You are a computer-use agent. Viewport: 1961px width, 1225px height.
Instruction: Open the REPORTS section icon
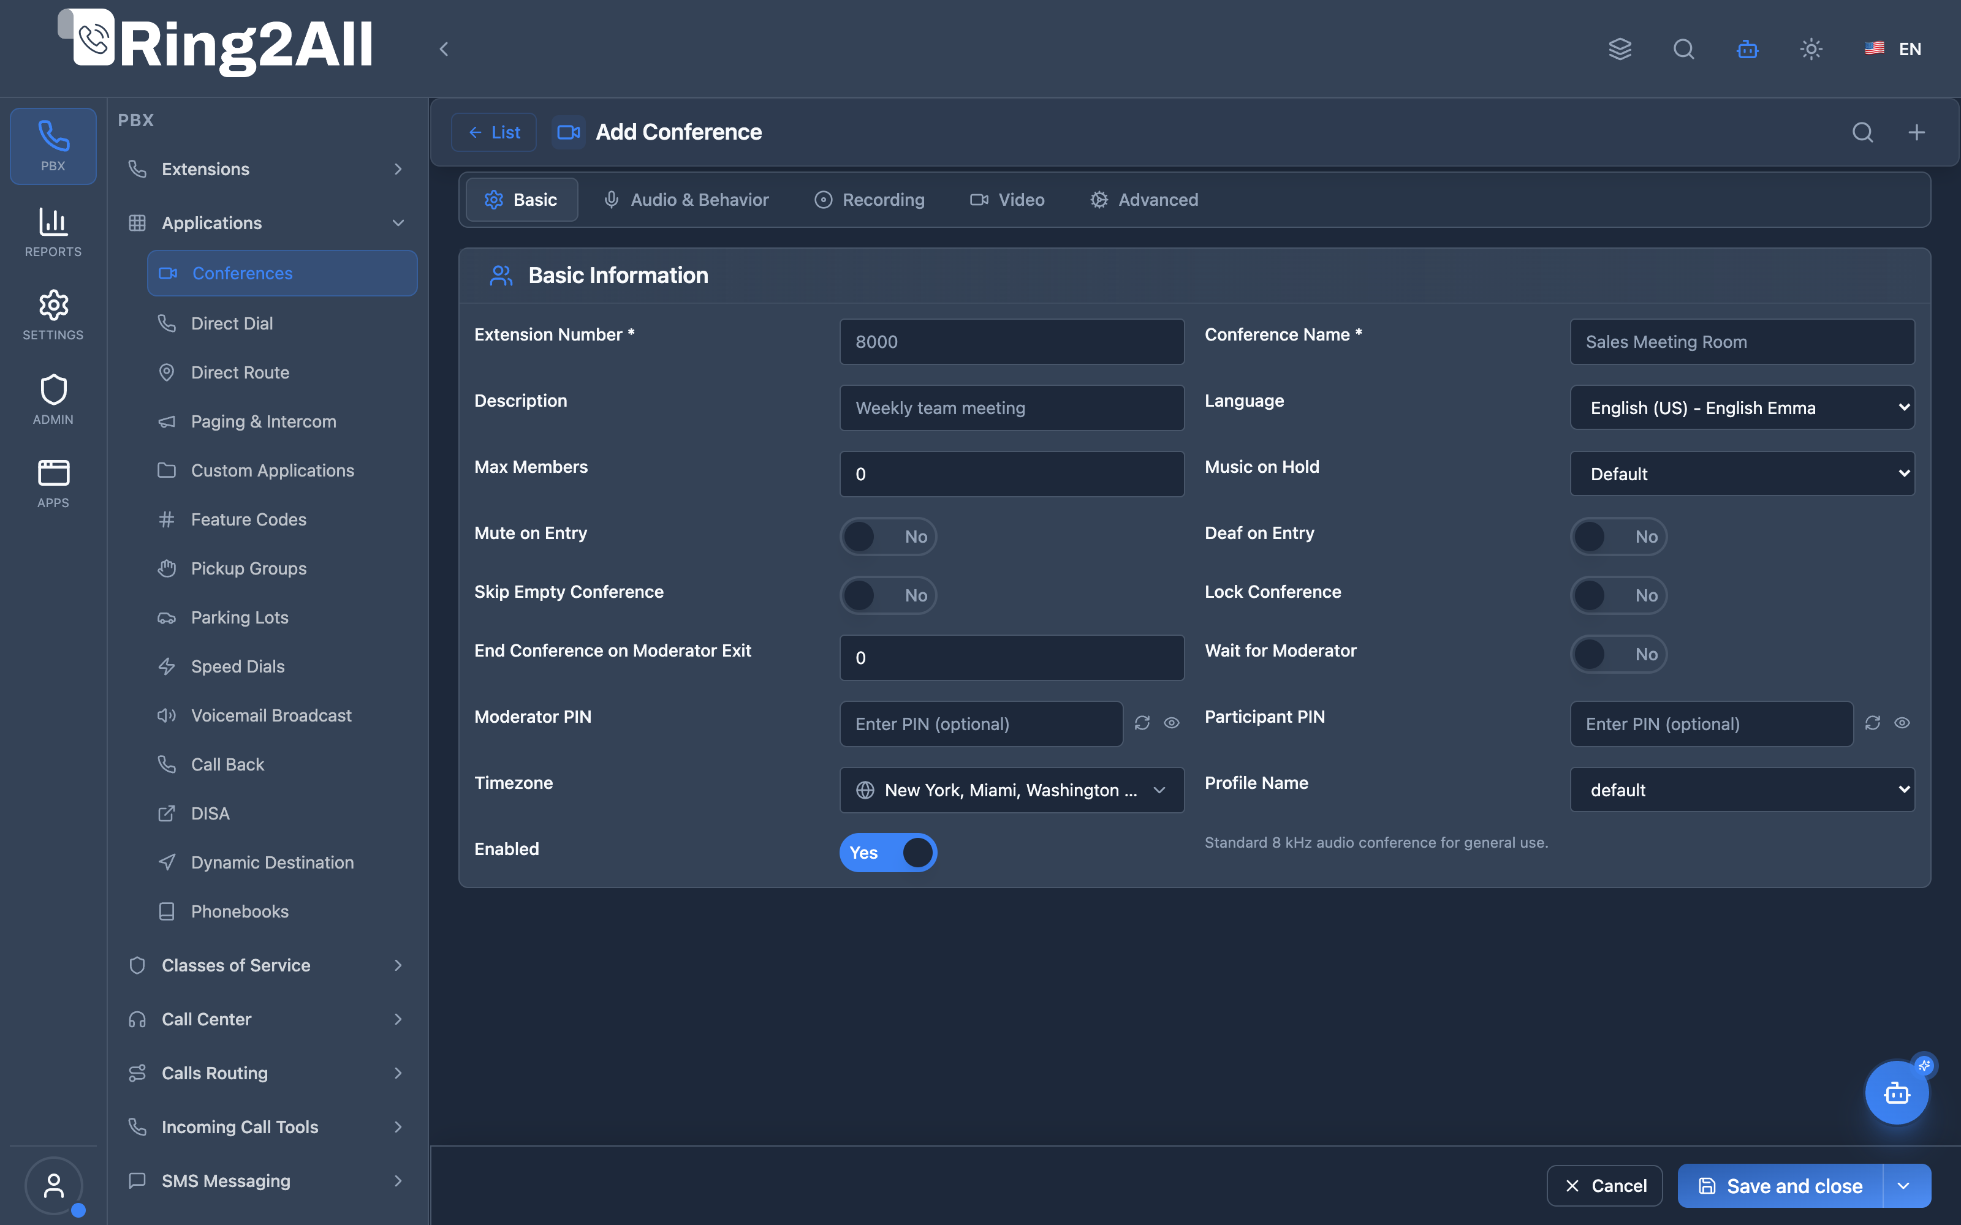pyautogui.click(x=53, y=232)
